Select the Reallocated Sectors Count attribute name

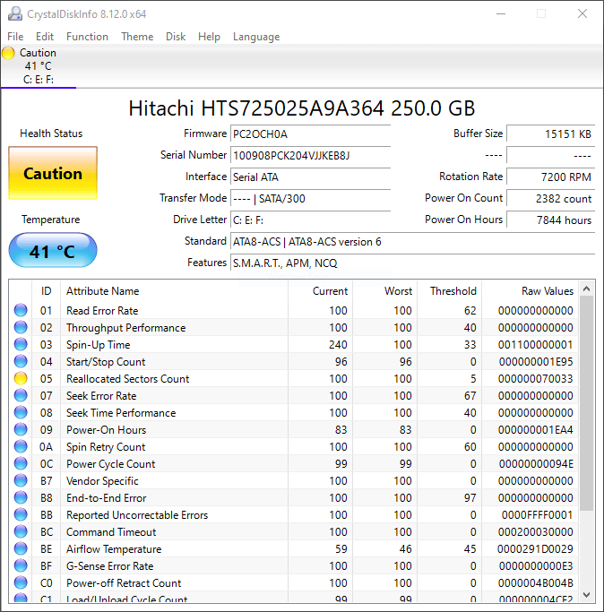coord(127,379)
